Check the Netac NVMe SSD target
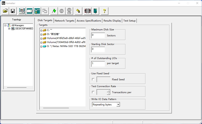Viewport: 202px width, 124px height. pos(41,46)
